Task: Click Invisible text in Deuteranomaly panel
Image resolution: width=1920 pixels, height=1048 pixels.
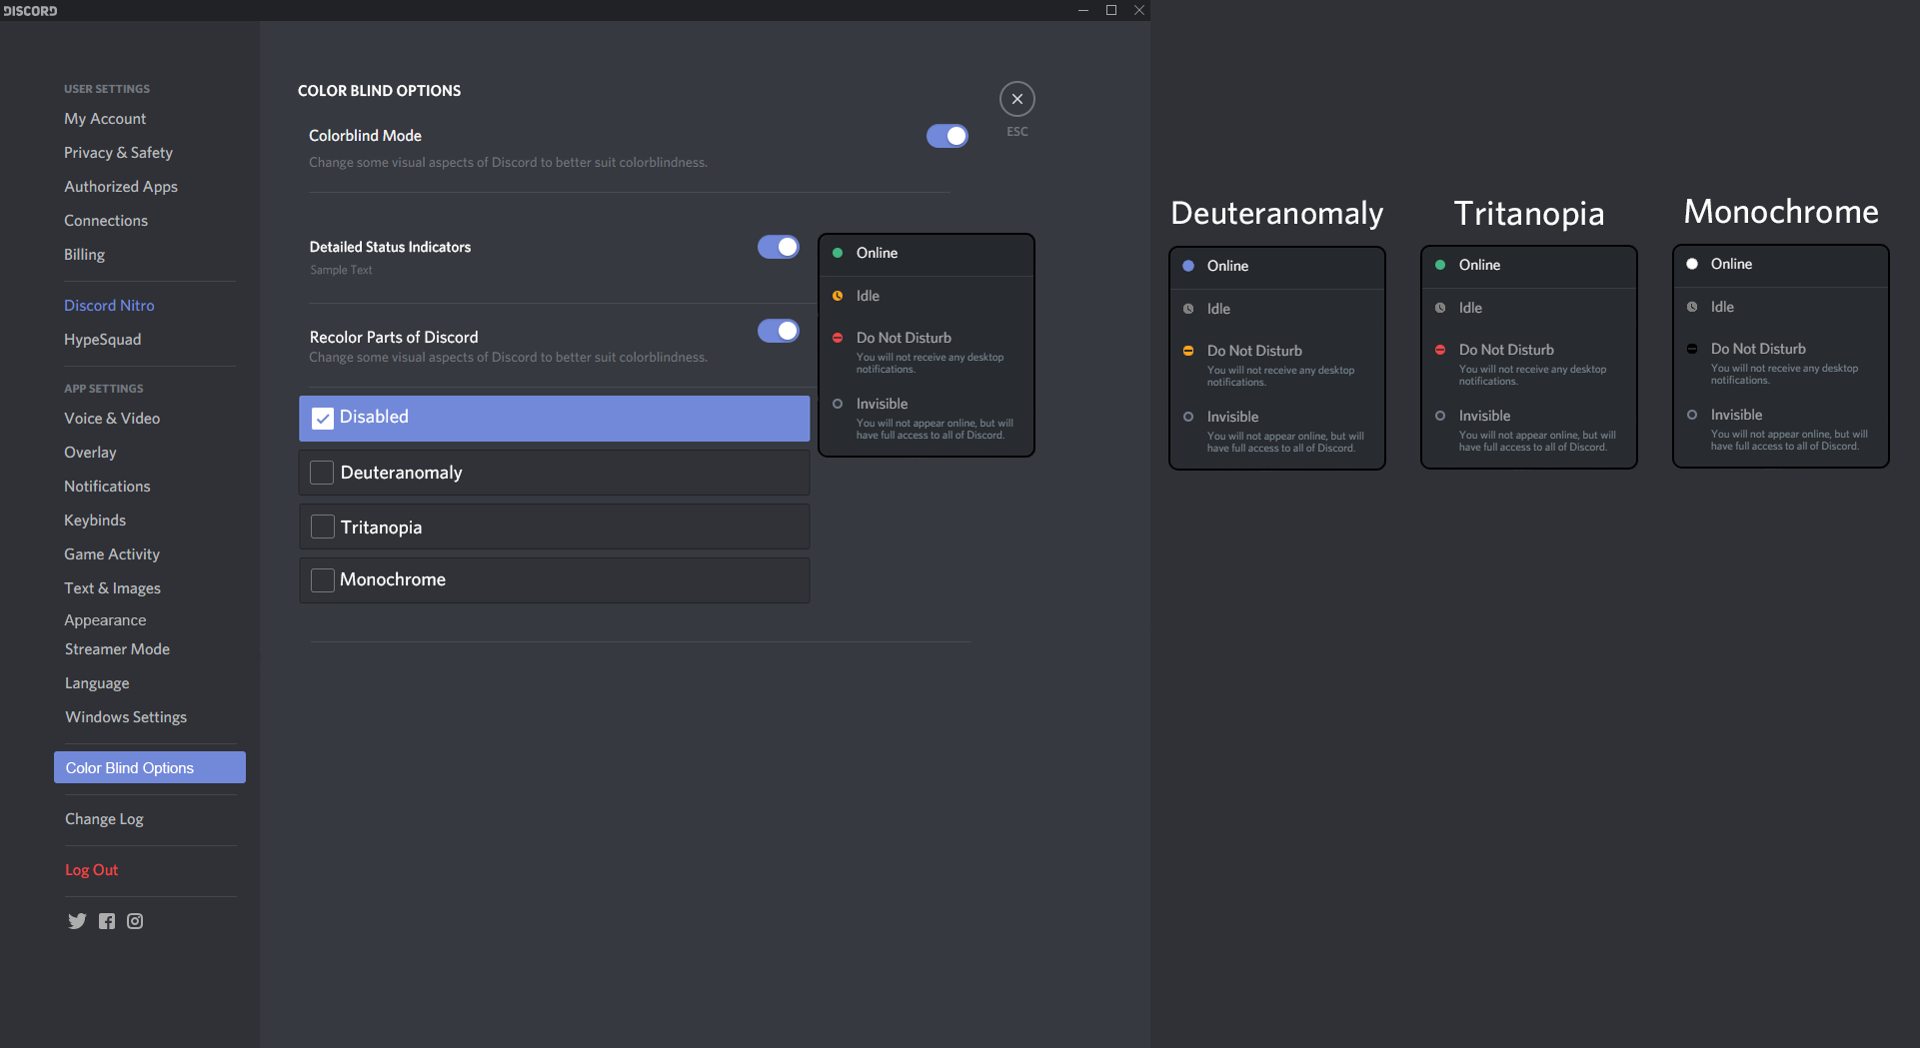Action: (x=1232, y=417)
